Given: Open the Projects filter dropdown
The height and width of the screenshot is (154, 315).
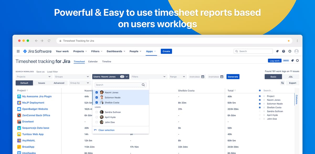Looking at the screenshot, I should 34,77.
